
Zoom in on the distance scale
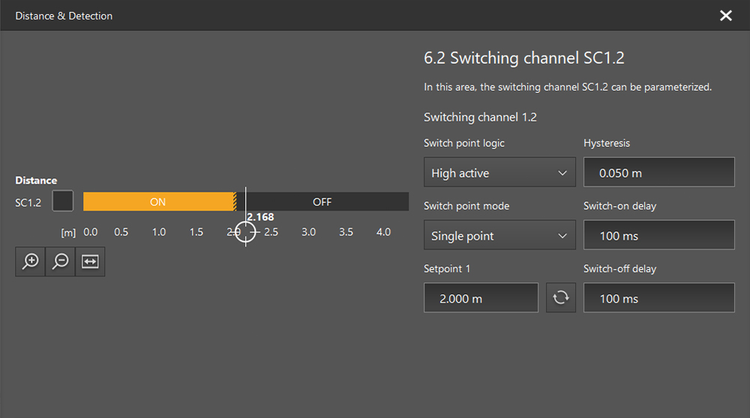(x=31, y=261)
